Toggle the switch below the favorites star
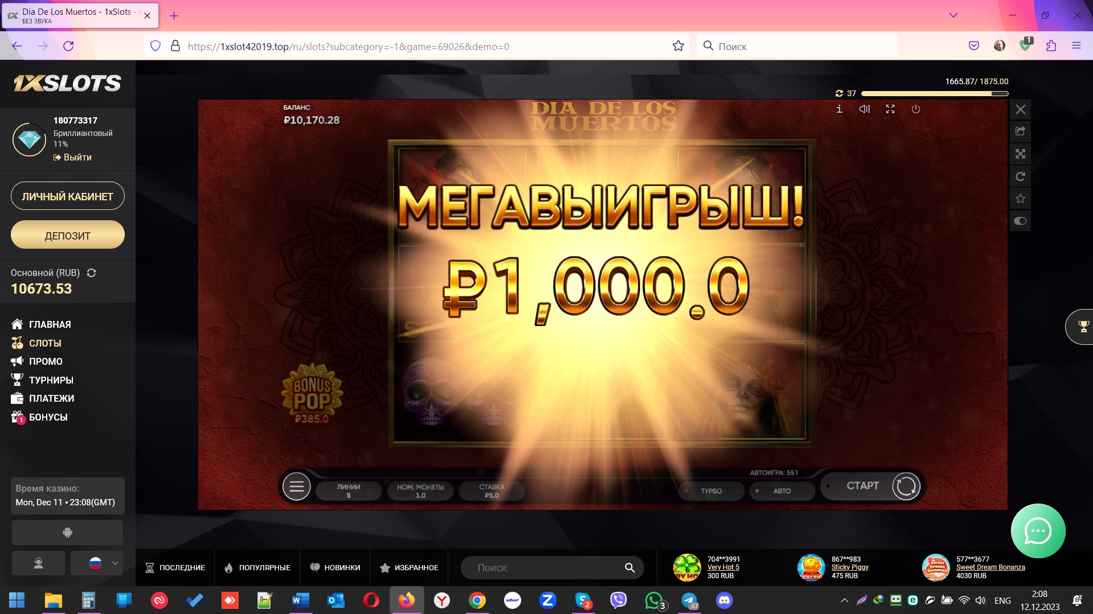This screenshot has width=1093, height=614. point(1020,221)
